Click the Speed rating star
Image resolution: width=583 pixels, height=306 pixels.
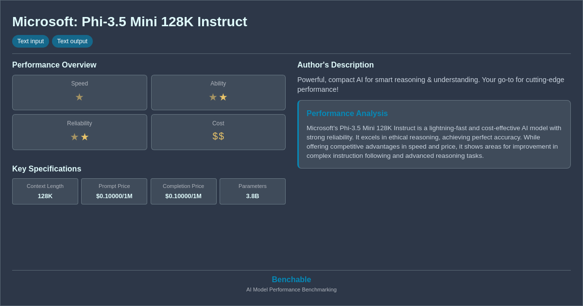pyautogui.click(x=79, y=97)
